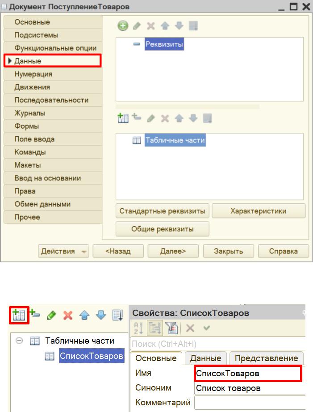Viewport: 313px width, 412px height.
Task: Open the Поле ввода section
Action: 53,139
